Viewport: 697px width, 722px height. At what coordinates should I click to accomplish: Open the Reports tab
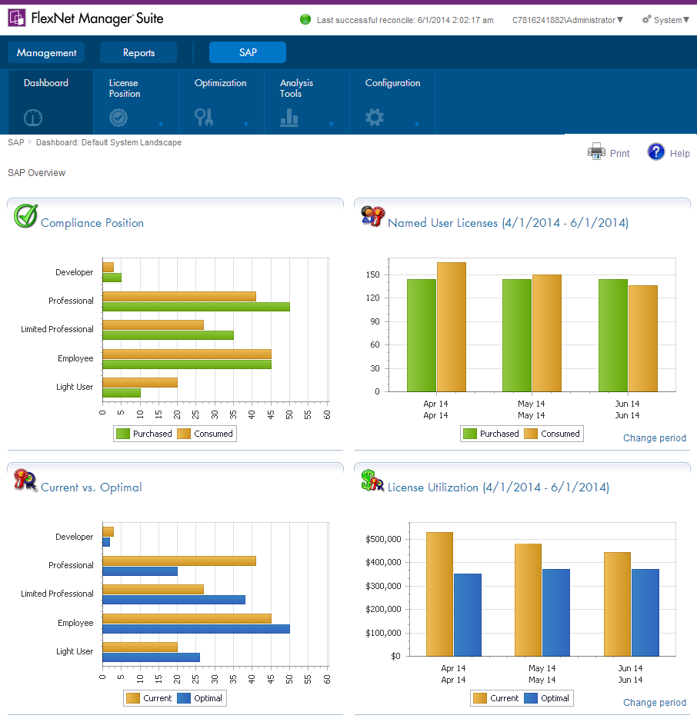coord(138,53)
